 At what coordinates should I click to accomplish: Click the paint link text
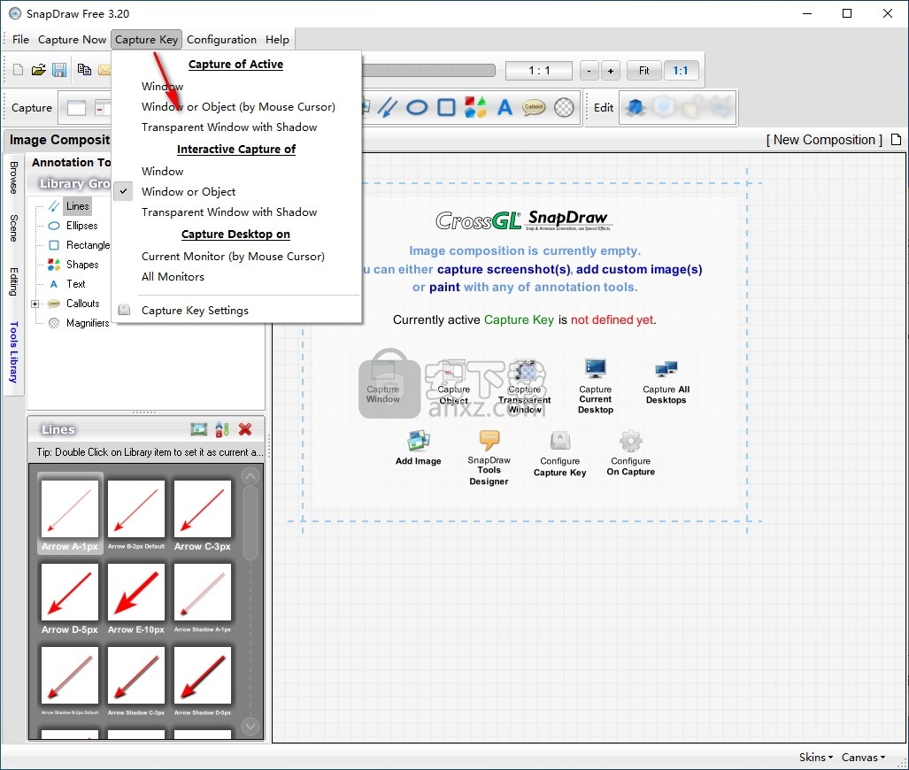click(444, 288)
